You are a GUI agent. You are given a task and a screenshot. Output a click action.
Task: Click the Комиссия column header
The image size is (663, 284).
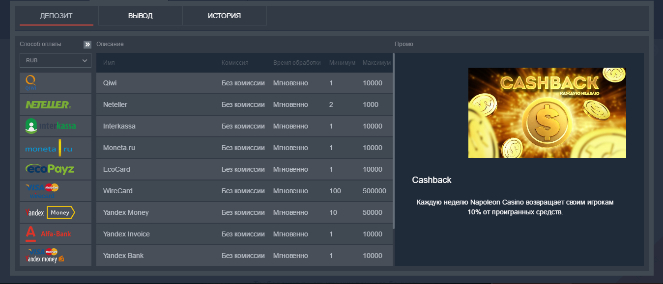point(235,63)
